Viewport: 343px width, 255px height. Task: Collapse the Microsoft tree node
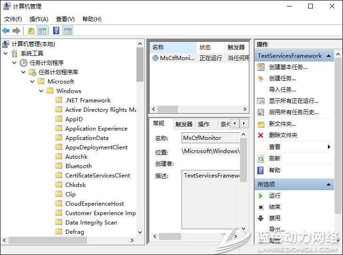(32, 82)
